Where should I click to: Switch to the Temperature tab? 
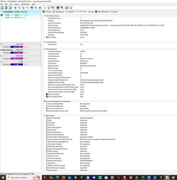coord(58,12)
